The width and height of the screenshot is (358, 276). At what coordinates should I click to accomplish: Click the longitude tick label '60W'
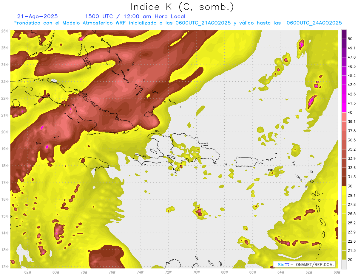pos(337,272)
